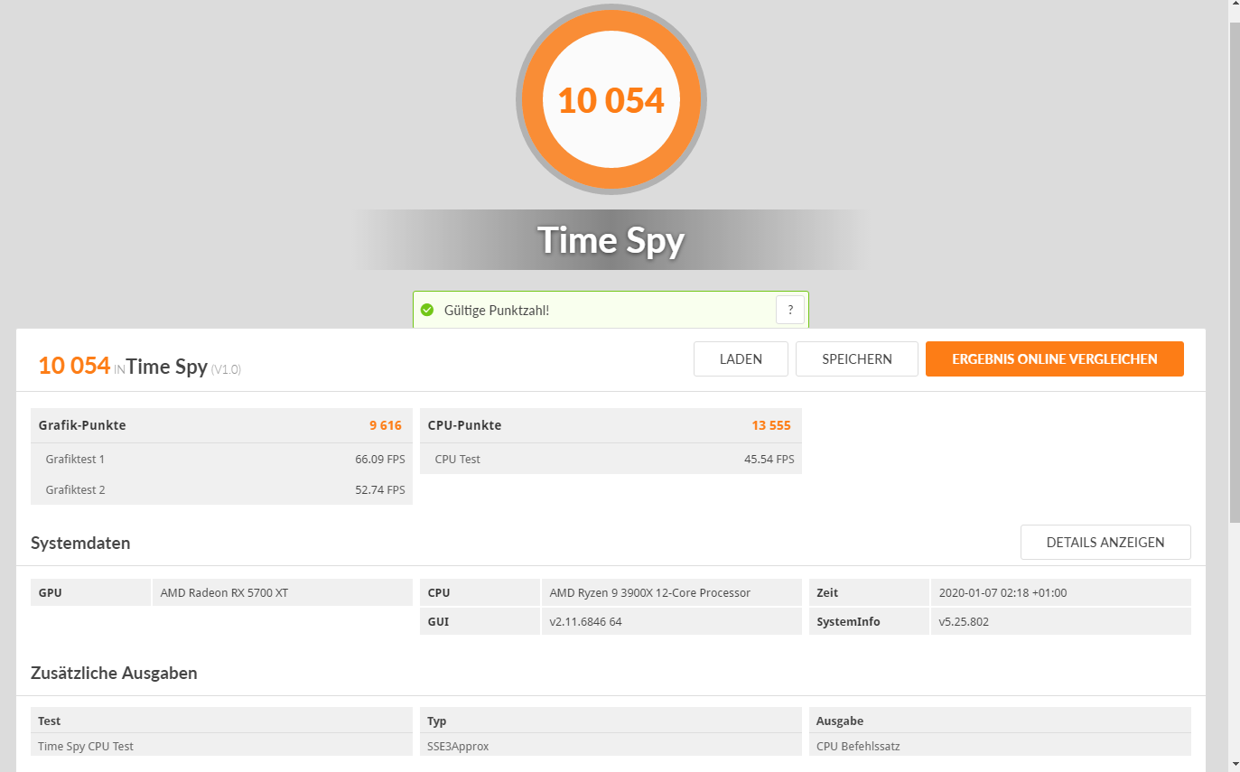Click the 66.09 FPS value
The height and width of the screenshot is (772, 1240).
[380, 459]
